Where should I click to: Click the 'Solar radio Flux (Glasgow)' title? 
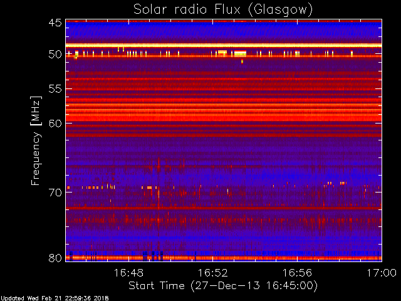click(x=223, y=10)
